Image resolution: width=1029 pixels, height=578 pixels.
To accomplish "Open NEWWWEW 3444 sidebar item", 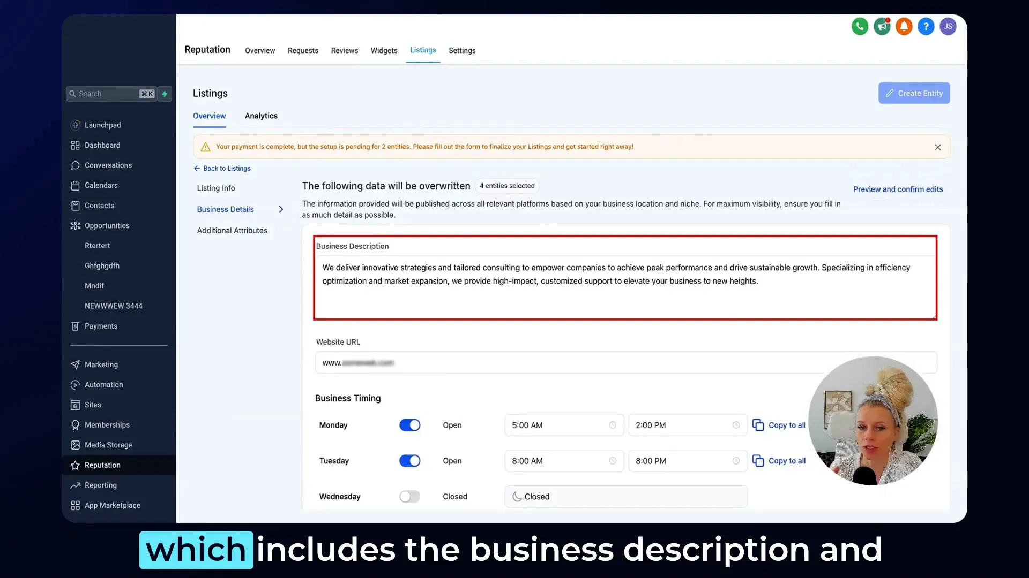I will pyautogui.click(x=114, y=306).
